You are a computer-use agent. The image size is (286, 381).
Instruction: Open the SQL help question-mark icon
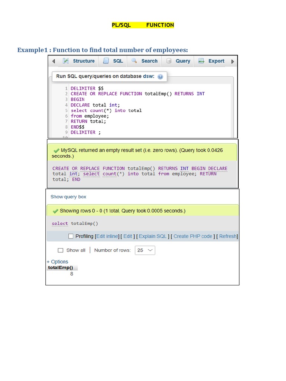coord(160,77)
